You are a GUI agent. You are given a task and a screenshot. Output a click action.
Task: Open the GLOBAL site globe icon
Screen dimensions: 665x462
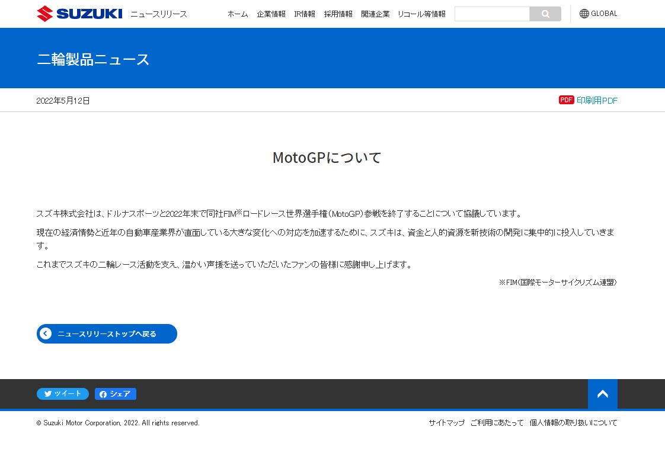(584, 14)
